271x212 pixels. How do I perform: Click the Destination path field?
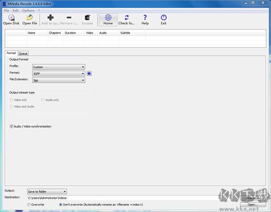(x=133, y=198)
